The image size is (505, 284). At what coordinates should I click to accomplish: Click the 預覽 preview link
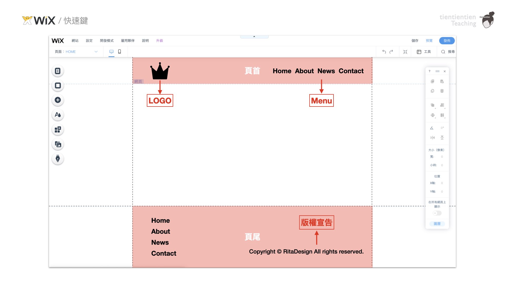(x=429, y=41)
